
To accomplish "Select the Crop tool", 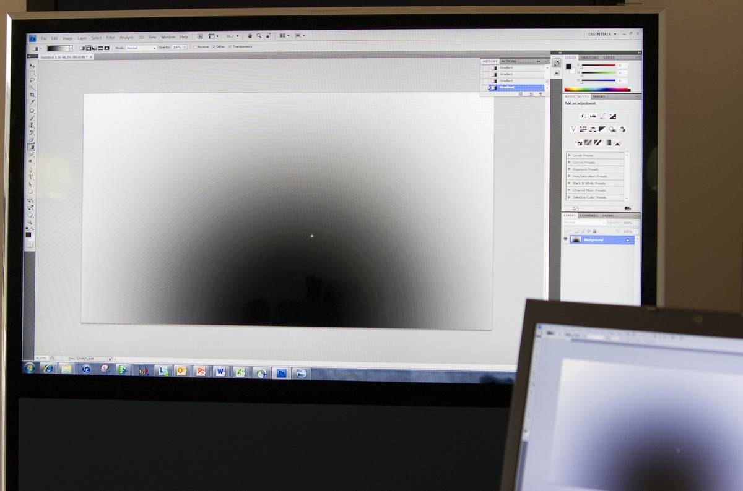I will tap(32, 95).
